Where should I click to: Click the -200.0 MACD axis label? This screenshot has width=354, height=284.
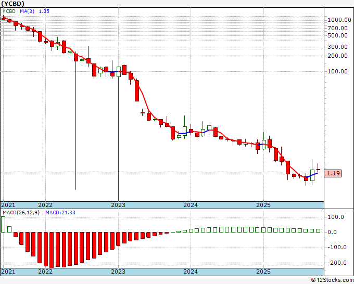pyautogui.click(x=337, y=263)
